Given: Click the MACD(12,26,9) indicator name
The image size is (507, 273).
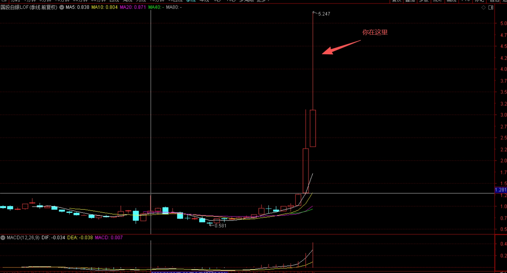Looking at the screenshot, I should 23,238.
